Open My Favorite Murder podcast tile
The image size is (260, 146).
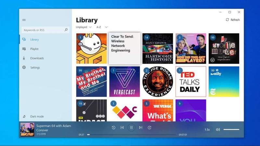[224, 48]
